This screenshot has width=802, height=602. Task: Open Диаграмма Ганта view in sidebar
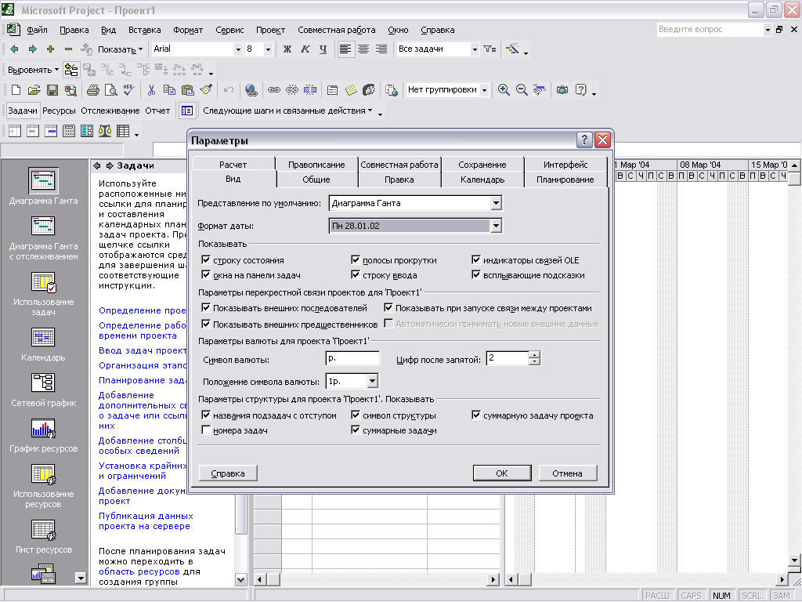pos(44,187)
